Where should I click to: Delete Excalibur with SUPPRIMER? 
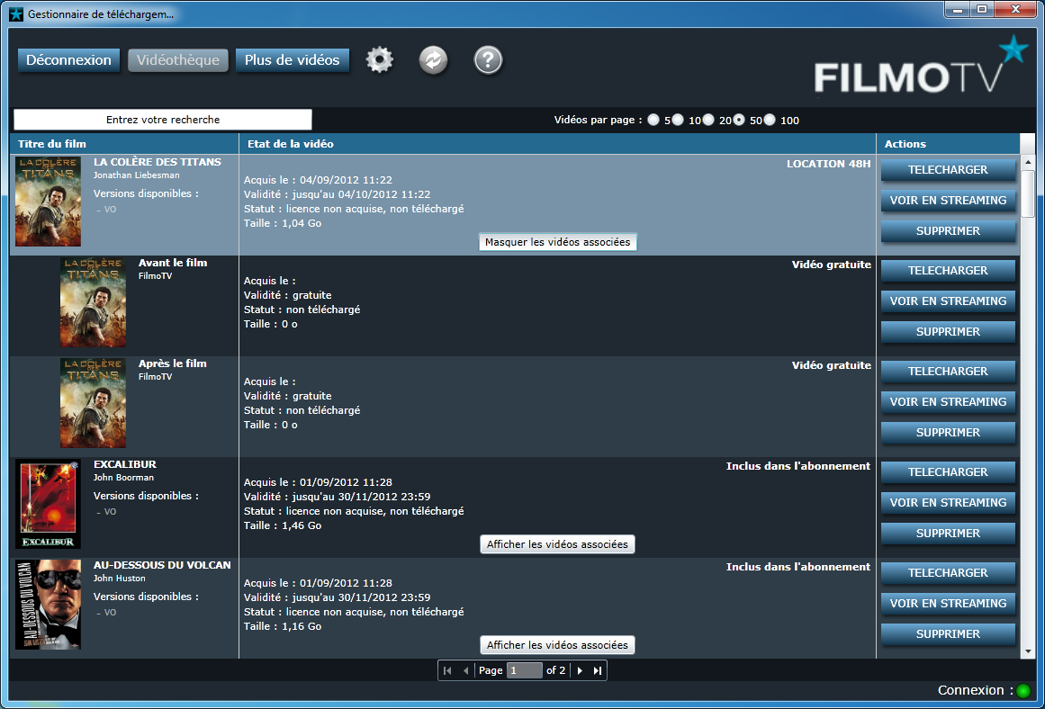949,533
